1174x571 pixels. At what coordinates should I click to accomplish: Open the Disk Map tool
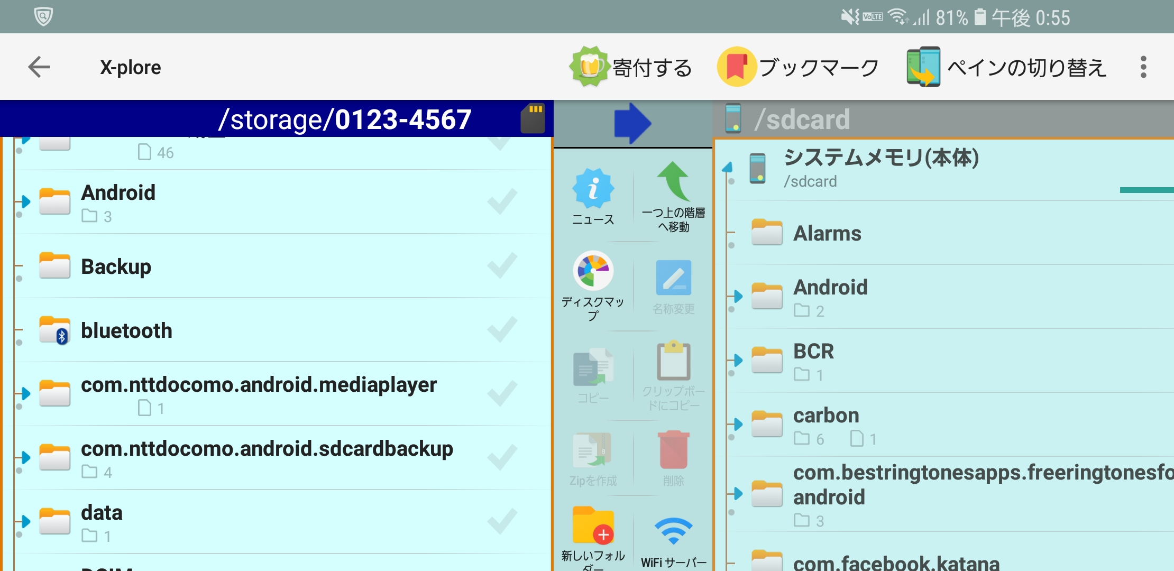593,270
